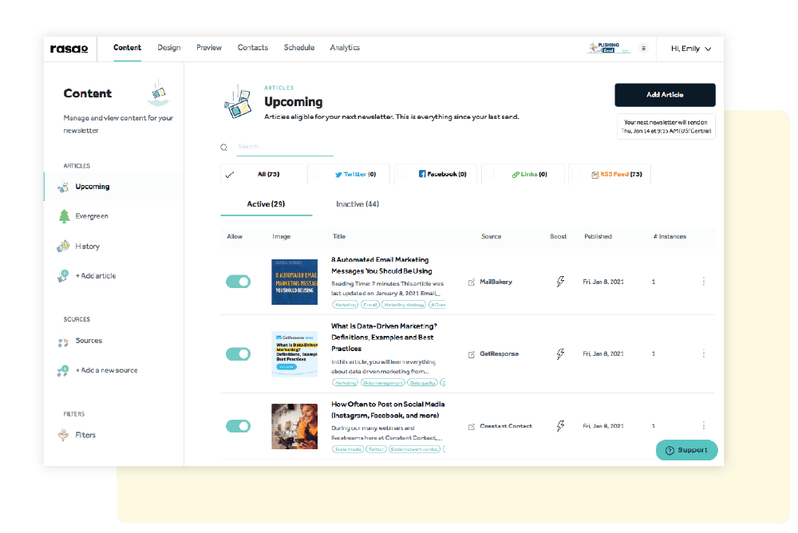
Task: Check the Links (0) filter checkbox
Action: coord(489,174)
